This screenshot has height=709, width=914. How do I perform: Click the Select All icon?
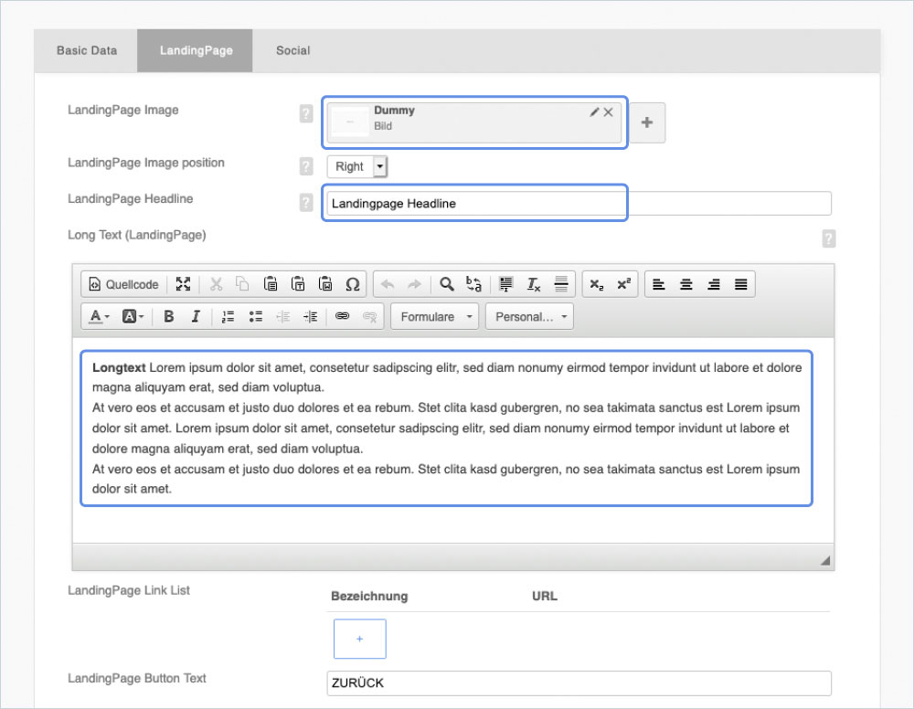[506, 284]
